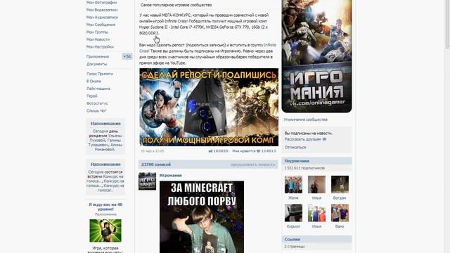Click the birthday Напоминание heading
Screen dimensions: 450x253
point(105,124)
